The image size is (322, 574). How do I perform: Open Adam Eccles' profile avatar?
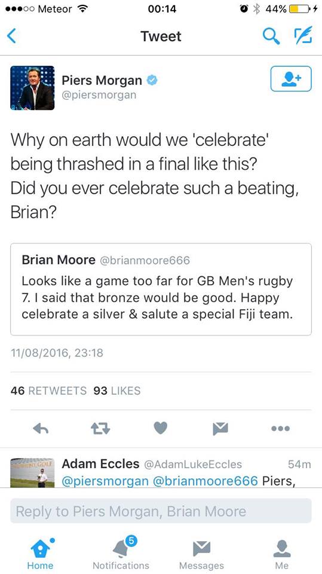coord(32,472)
